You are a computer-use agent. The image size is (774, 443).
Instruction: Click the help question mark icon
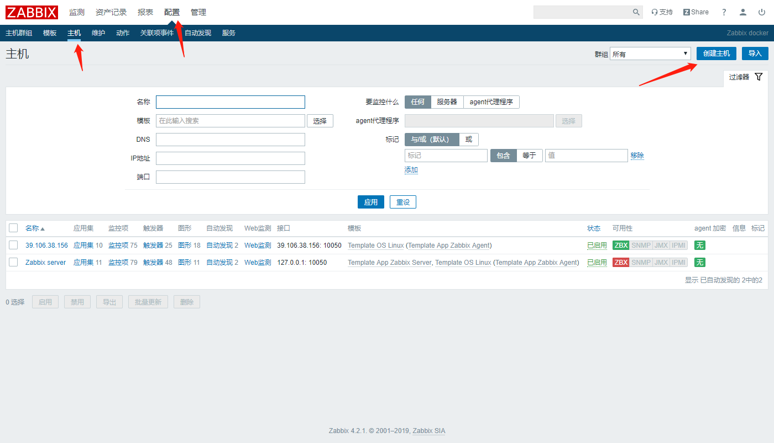coord(724,12)
